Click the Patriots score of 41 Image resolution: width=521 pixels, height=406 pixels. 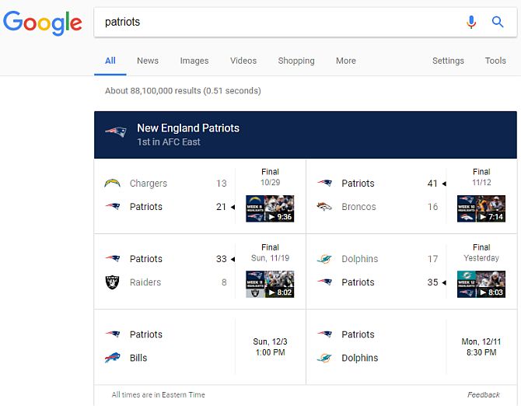[x=432, y=184]
